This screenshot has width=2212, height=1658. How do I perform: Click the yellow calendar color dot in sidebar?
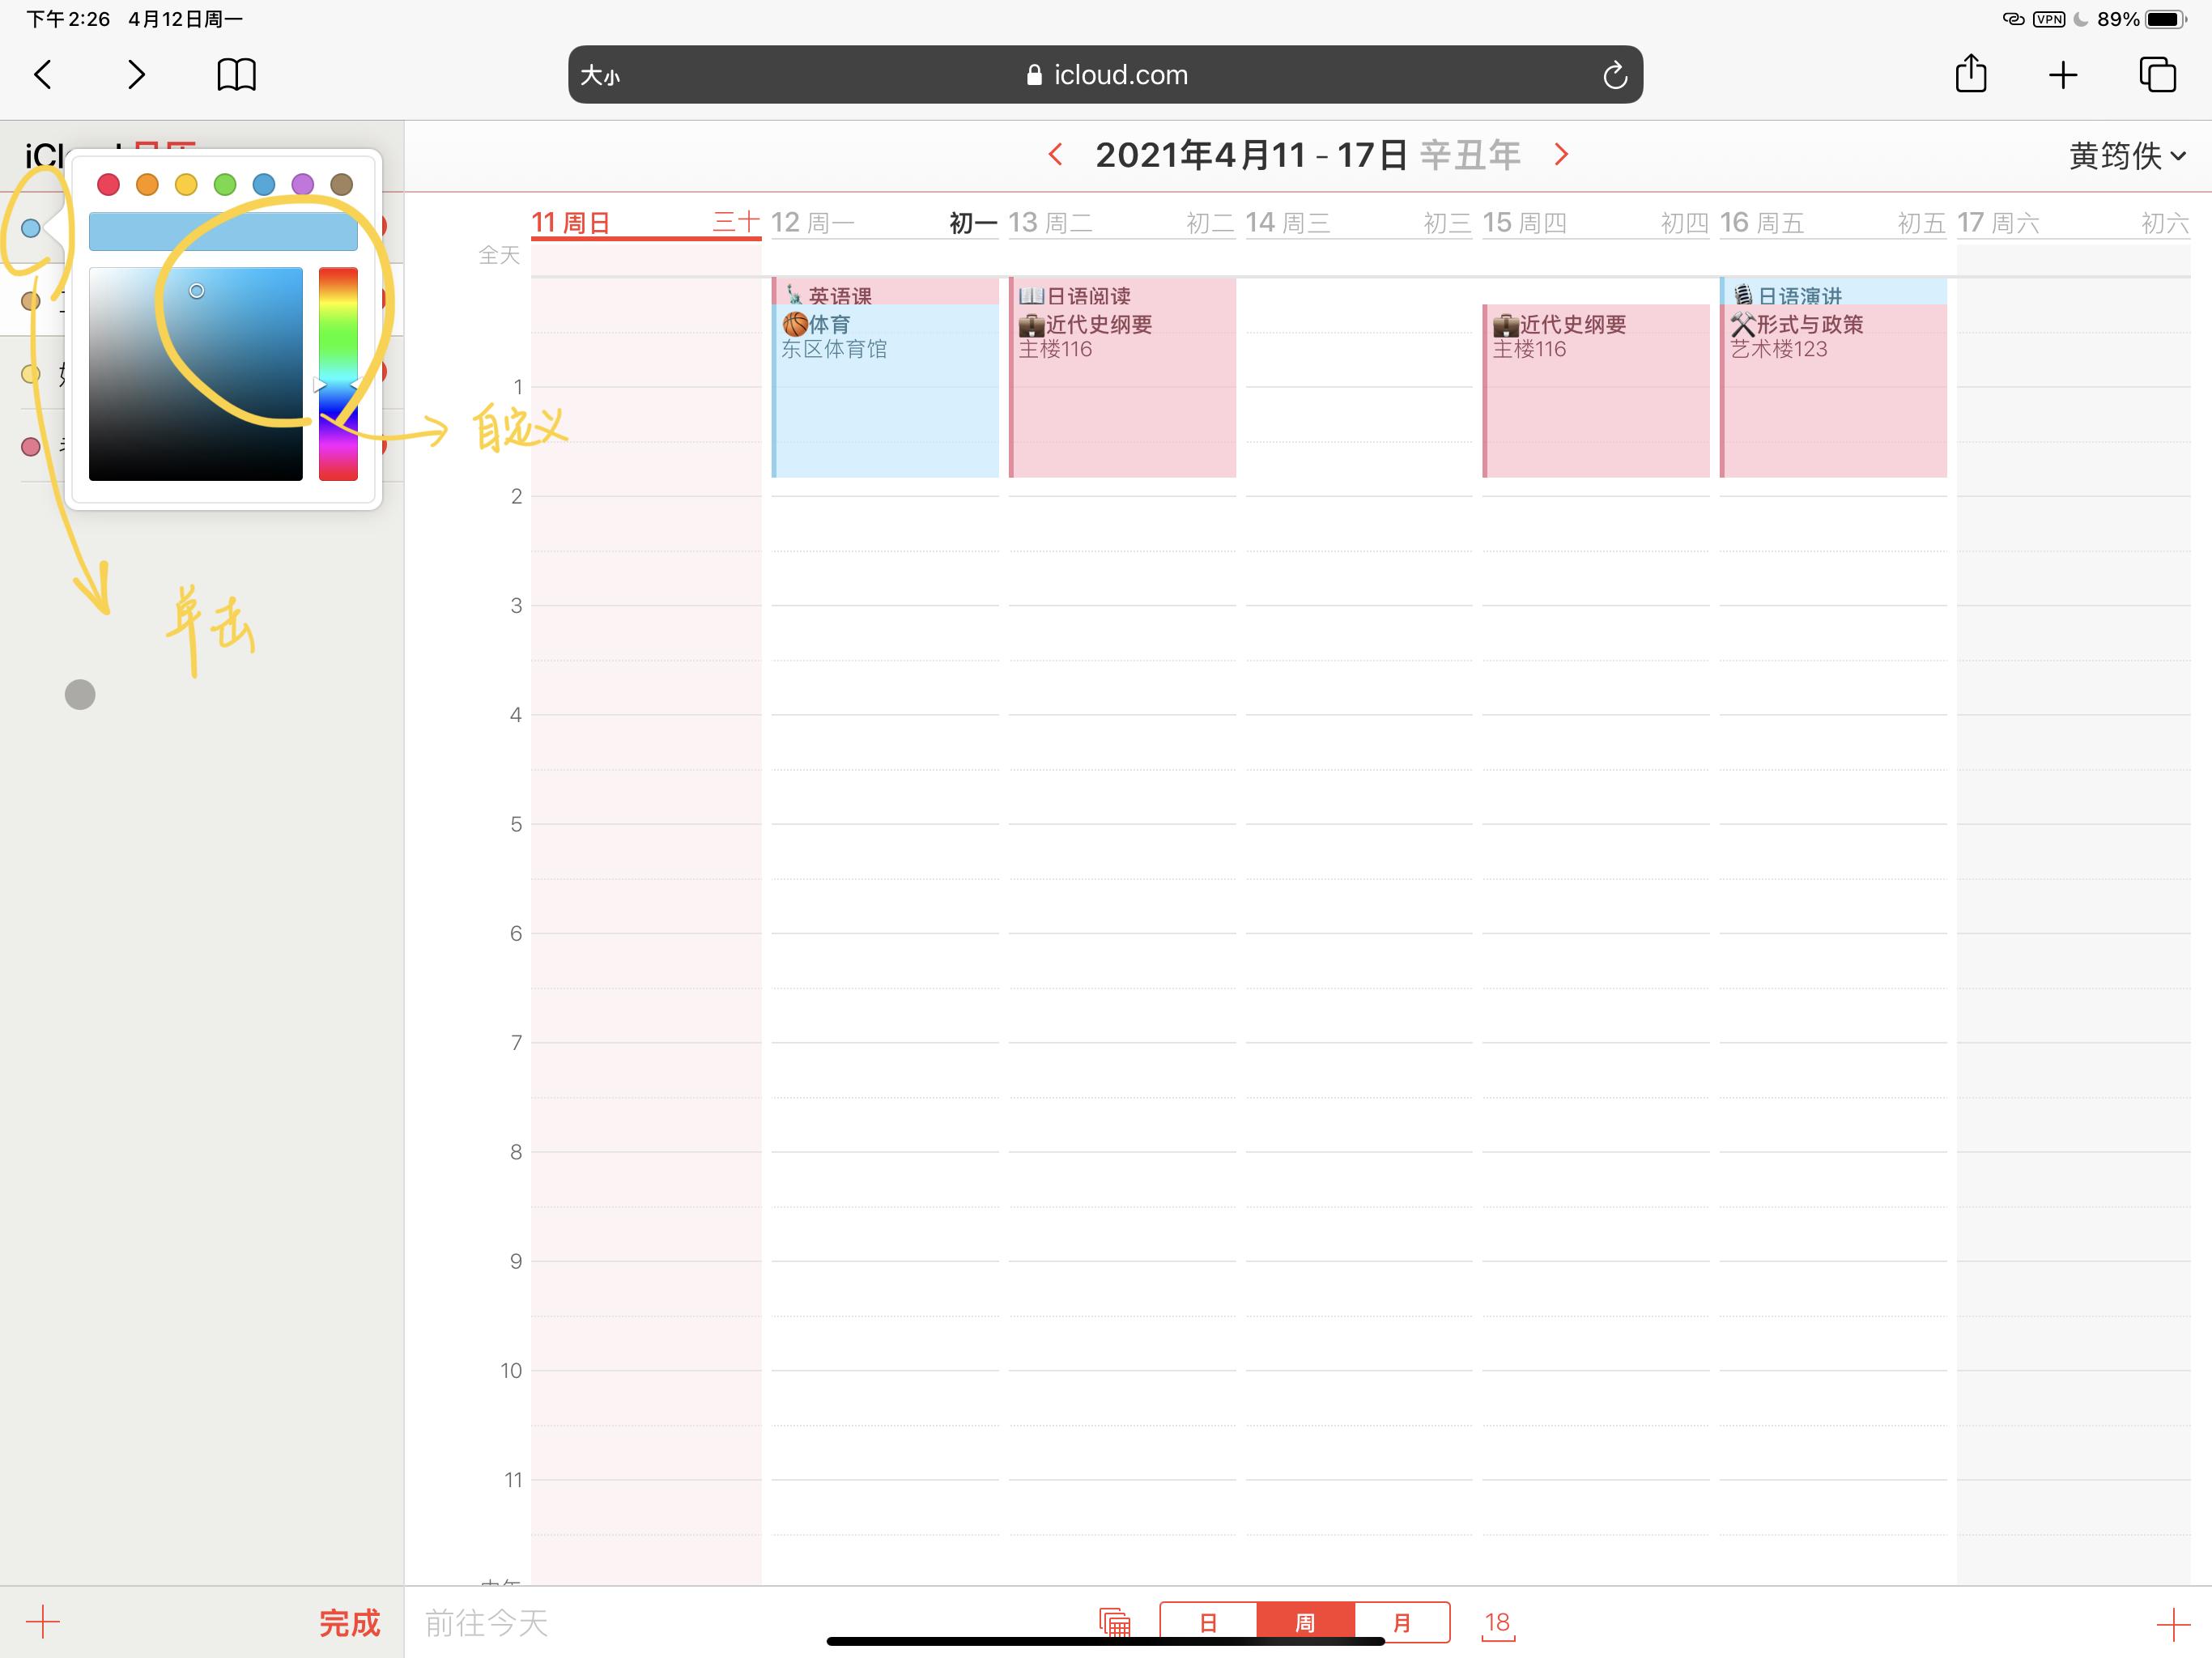[31, 374]
